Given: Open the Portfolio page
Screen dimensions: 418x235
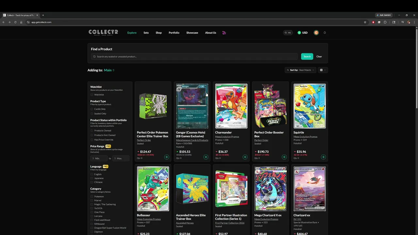Looking at the screenshot, I should coord(174,33).
